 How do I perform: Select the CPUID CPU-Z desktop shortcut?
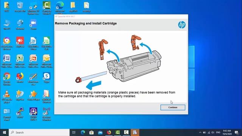coord(33,114)
